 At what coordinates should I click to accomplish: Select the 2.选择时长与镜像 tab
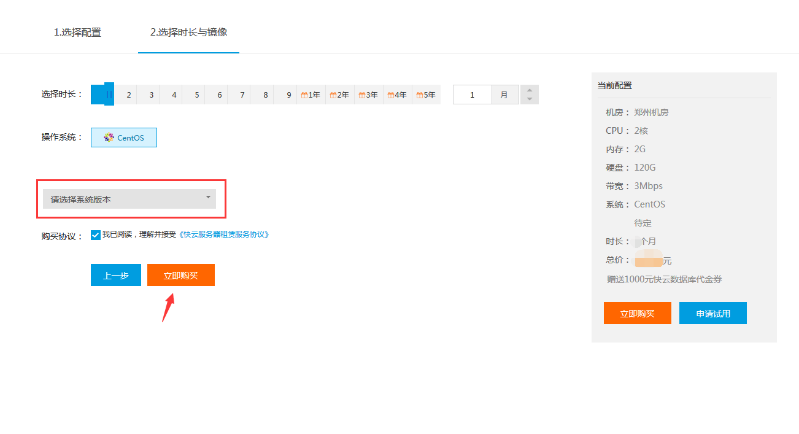[x=188, y=32]
